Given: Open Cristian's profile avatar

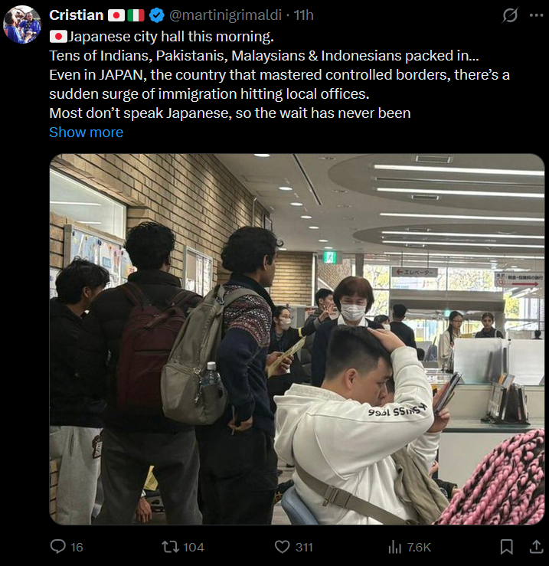Looking at the screenshot, I should click(x=22, y=25).
